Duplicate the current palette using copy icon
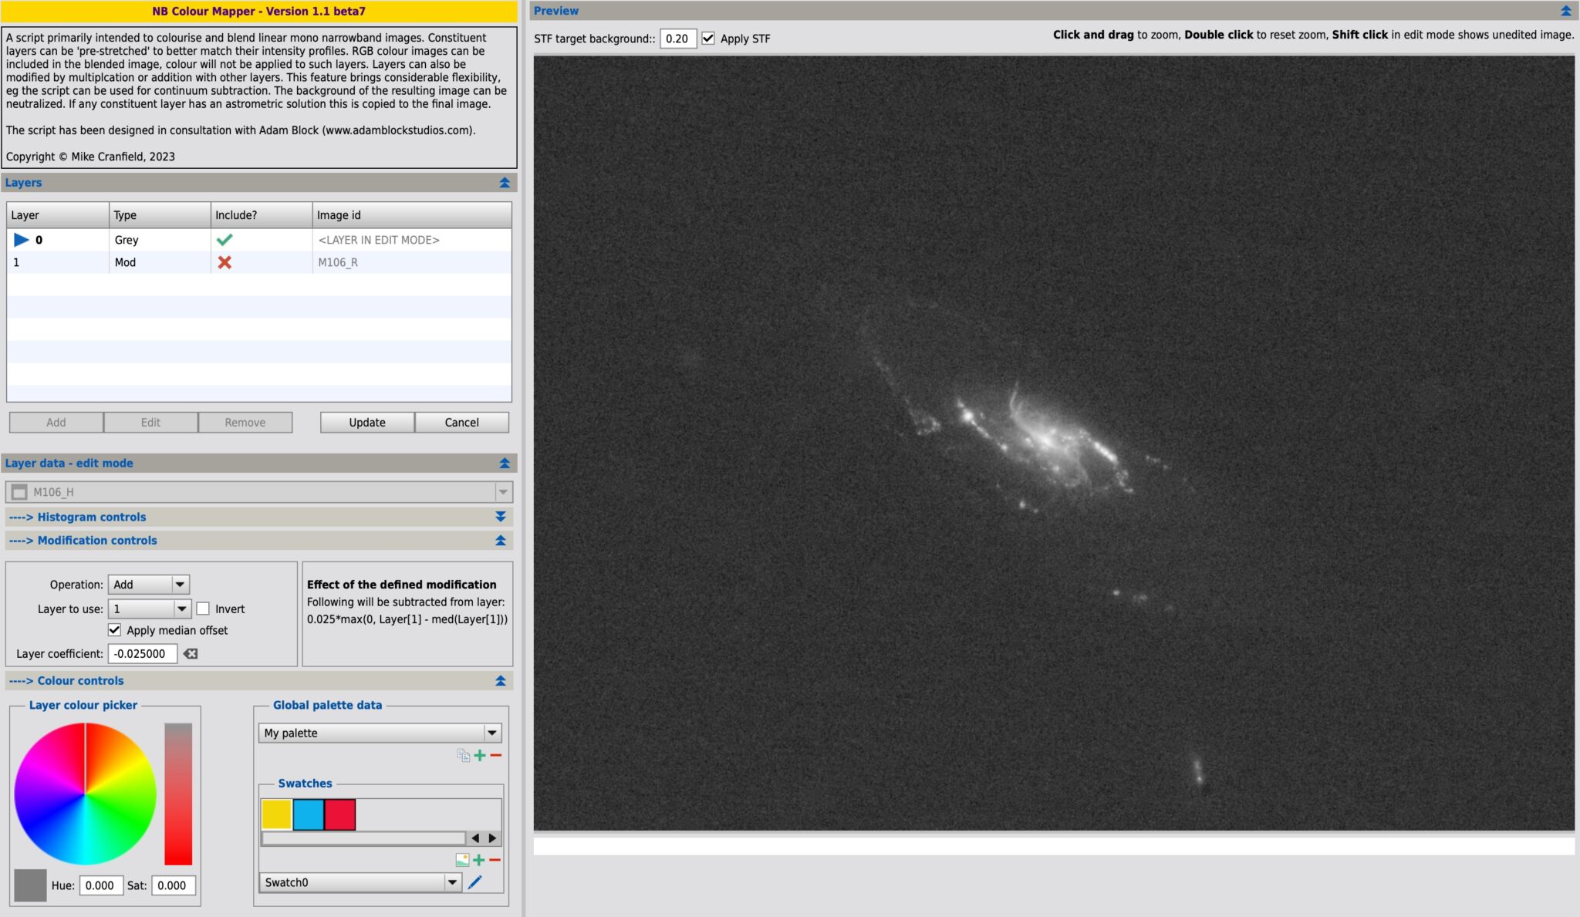The width and height of the screenshot is (1580, 917). (x=464, y=755)
